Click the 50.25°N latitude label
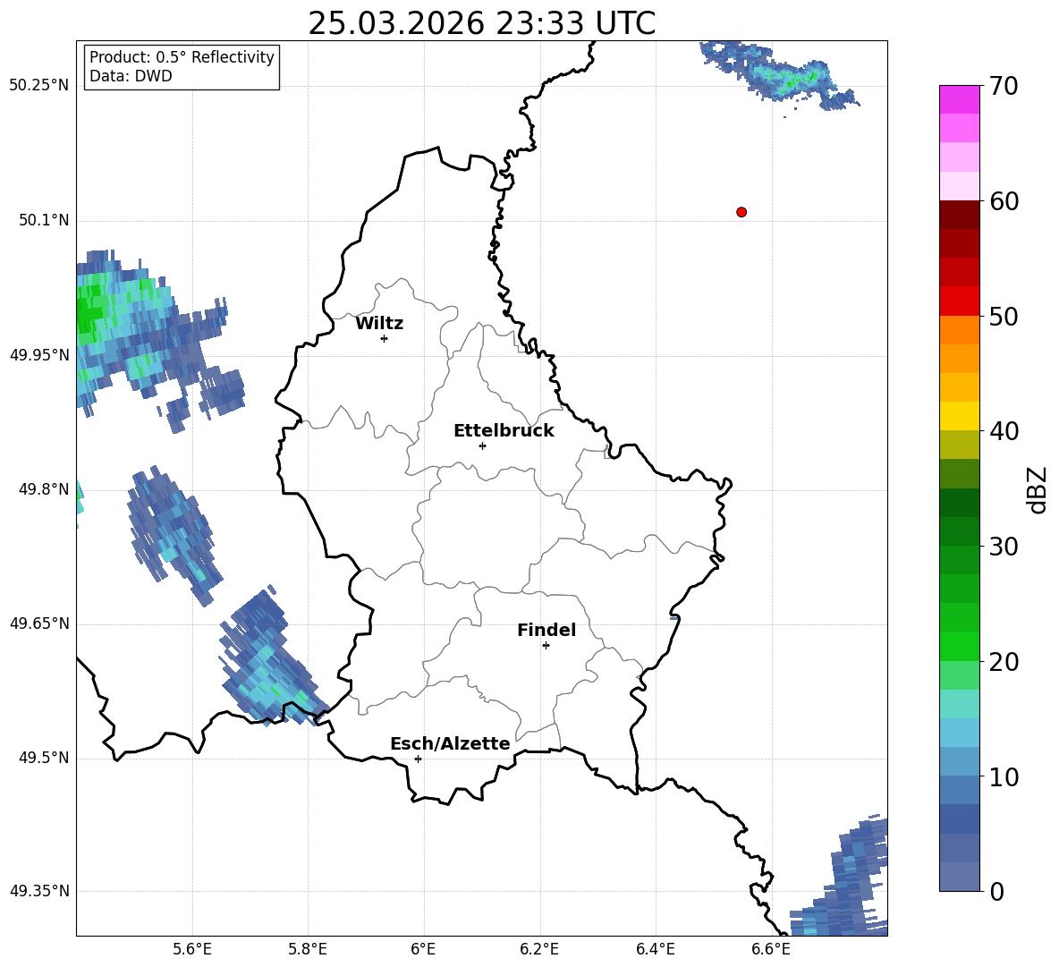Screen dimensions: 1059x967 [x=39, y=86]
